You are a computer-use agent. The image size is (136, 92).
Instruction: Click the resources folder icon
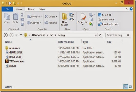point(7,48)
